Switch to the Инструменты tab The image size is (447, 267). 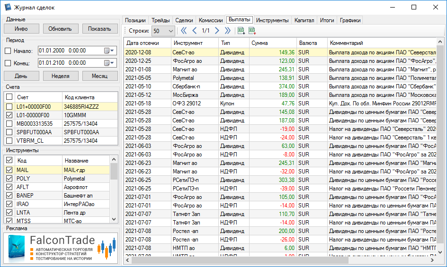click(x=272, y=20)
